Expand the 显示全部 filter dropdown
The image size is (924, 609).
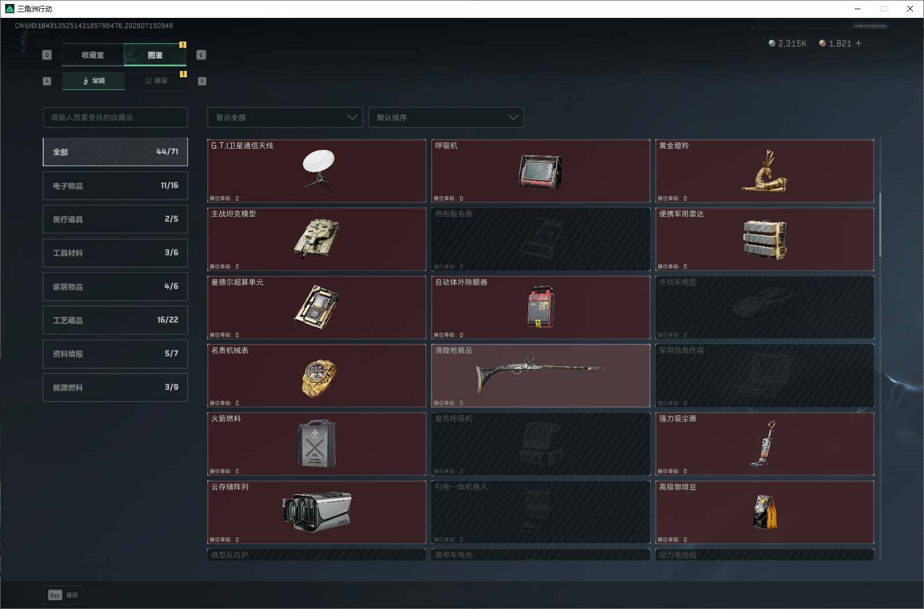[285, 117]
